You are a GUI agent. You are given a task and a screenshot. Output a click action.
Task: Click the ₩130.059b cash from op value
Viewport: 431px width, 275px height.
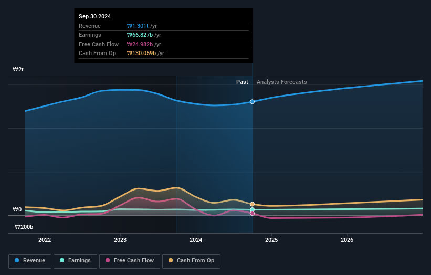point(141,54)
